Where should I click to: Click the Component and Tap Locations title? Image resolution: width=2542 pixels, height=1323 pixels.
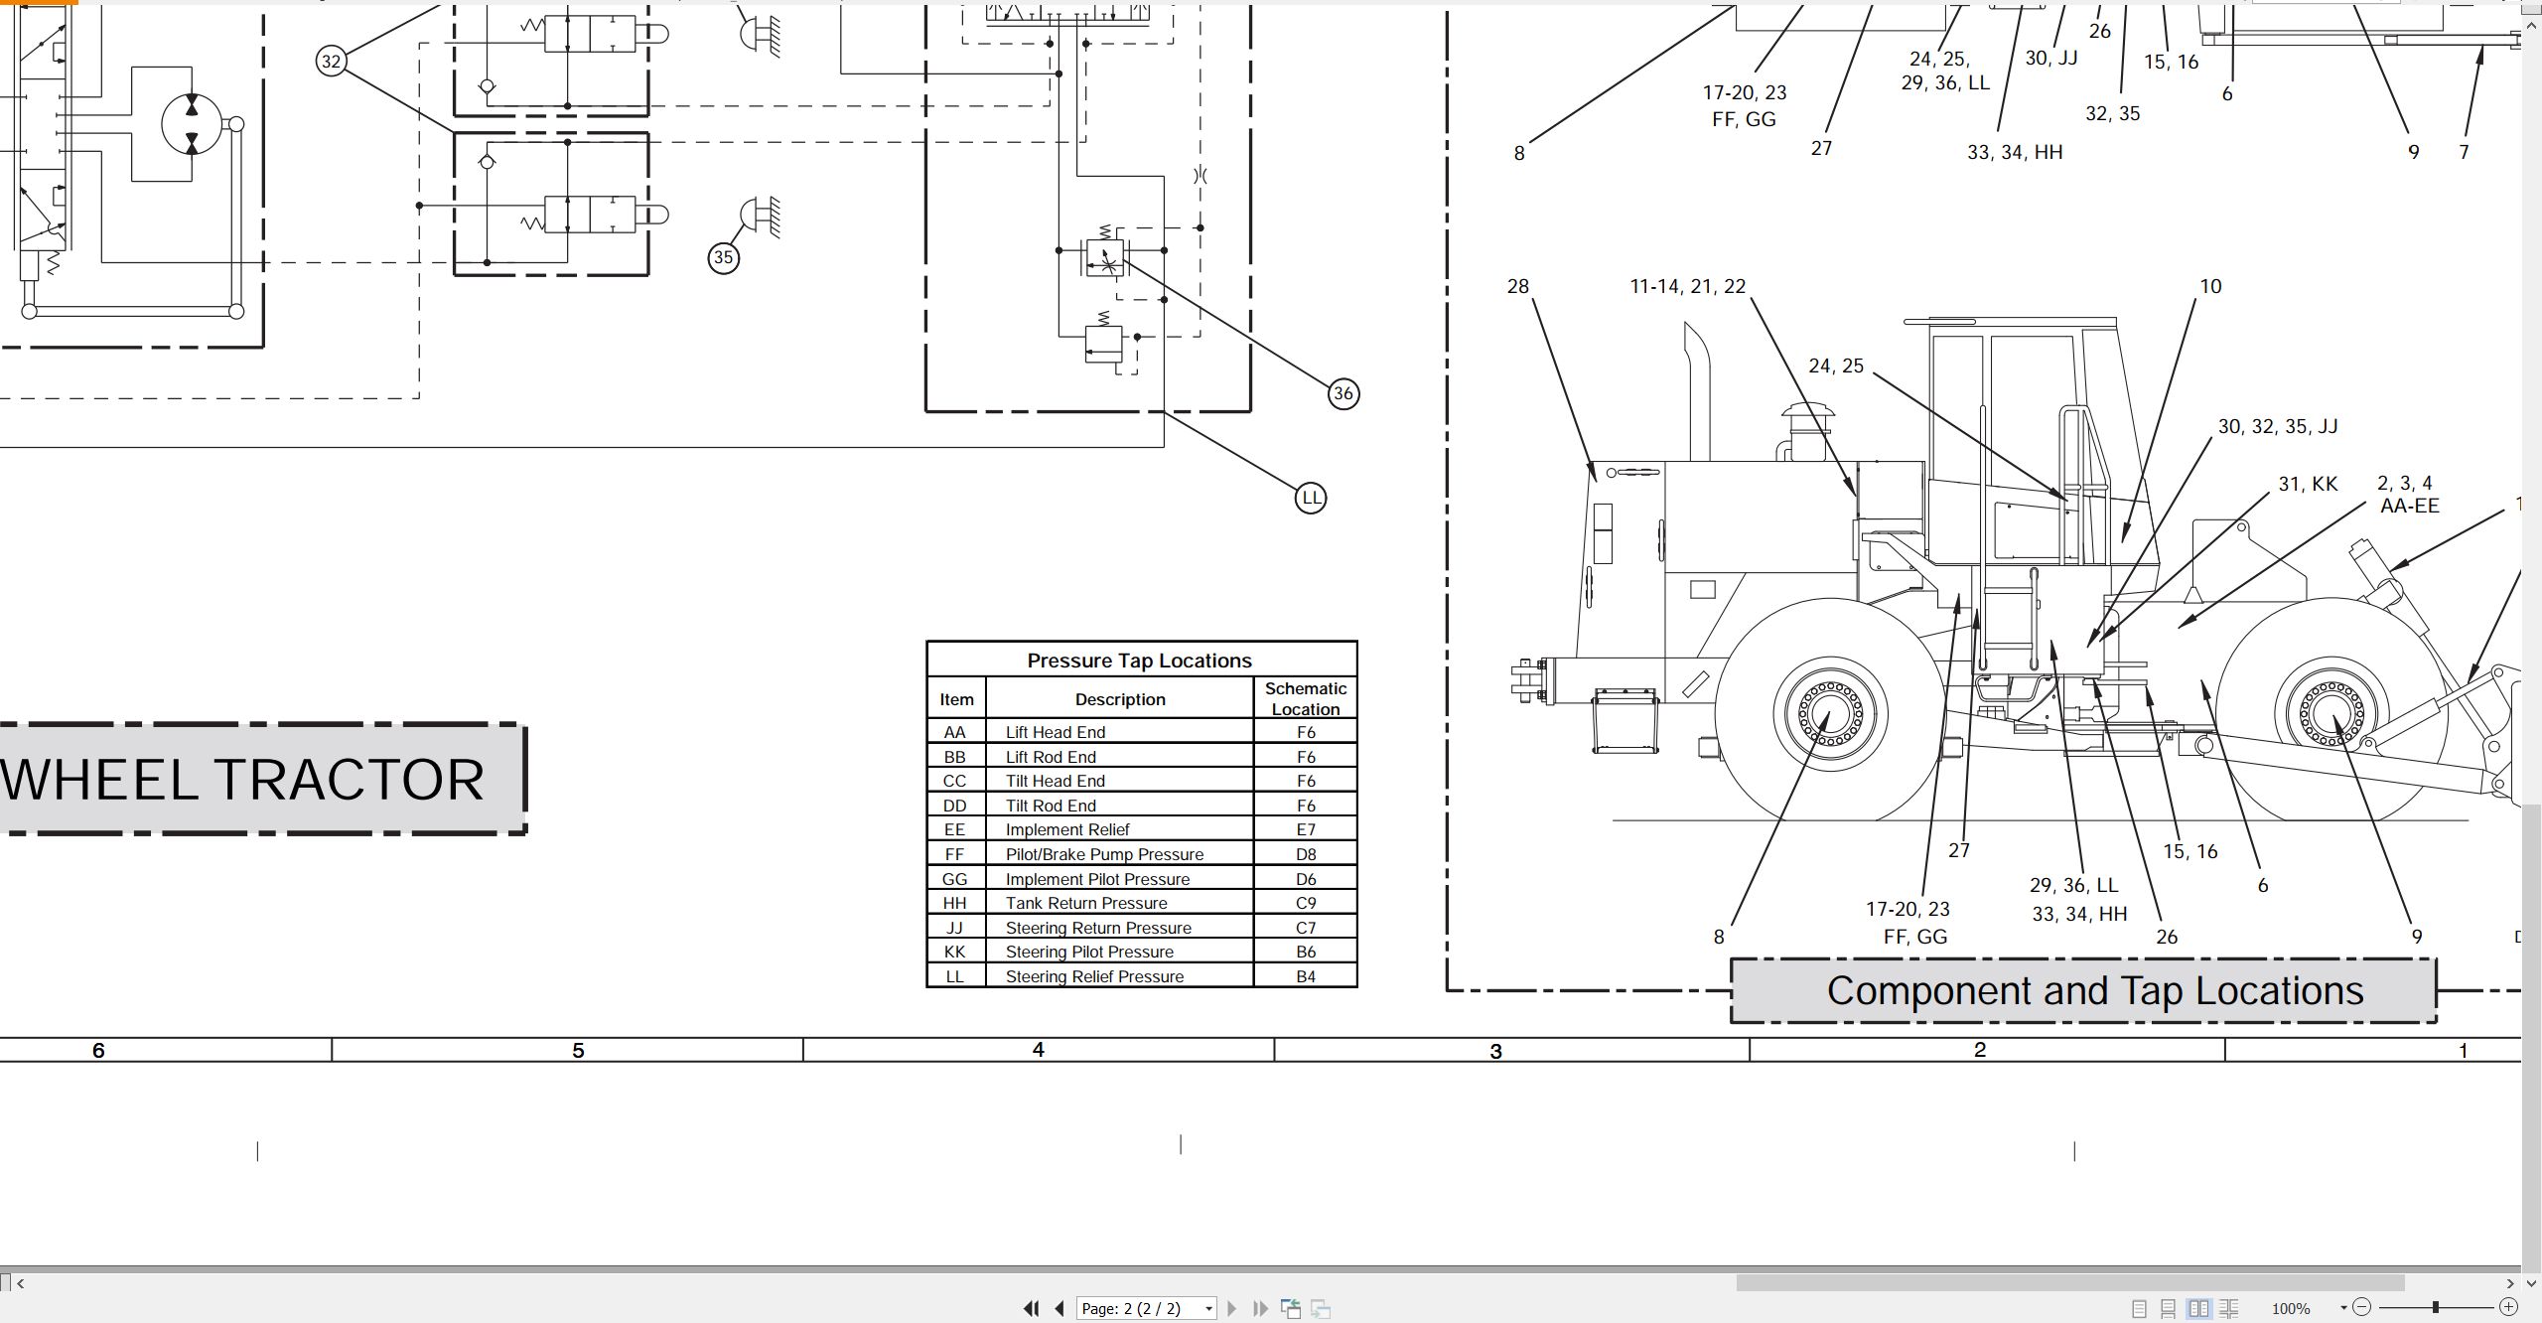click(x=2095, y=990)
